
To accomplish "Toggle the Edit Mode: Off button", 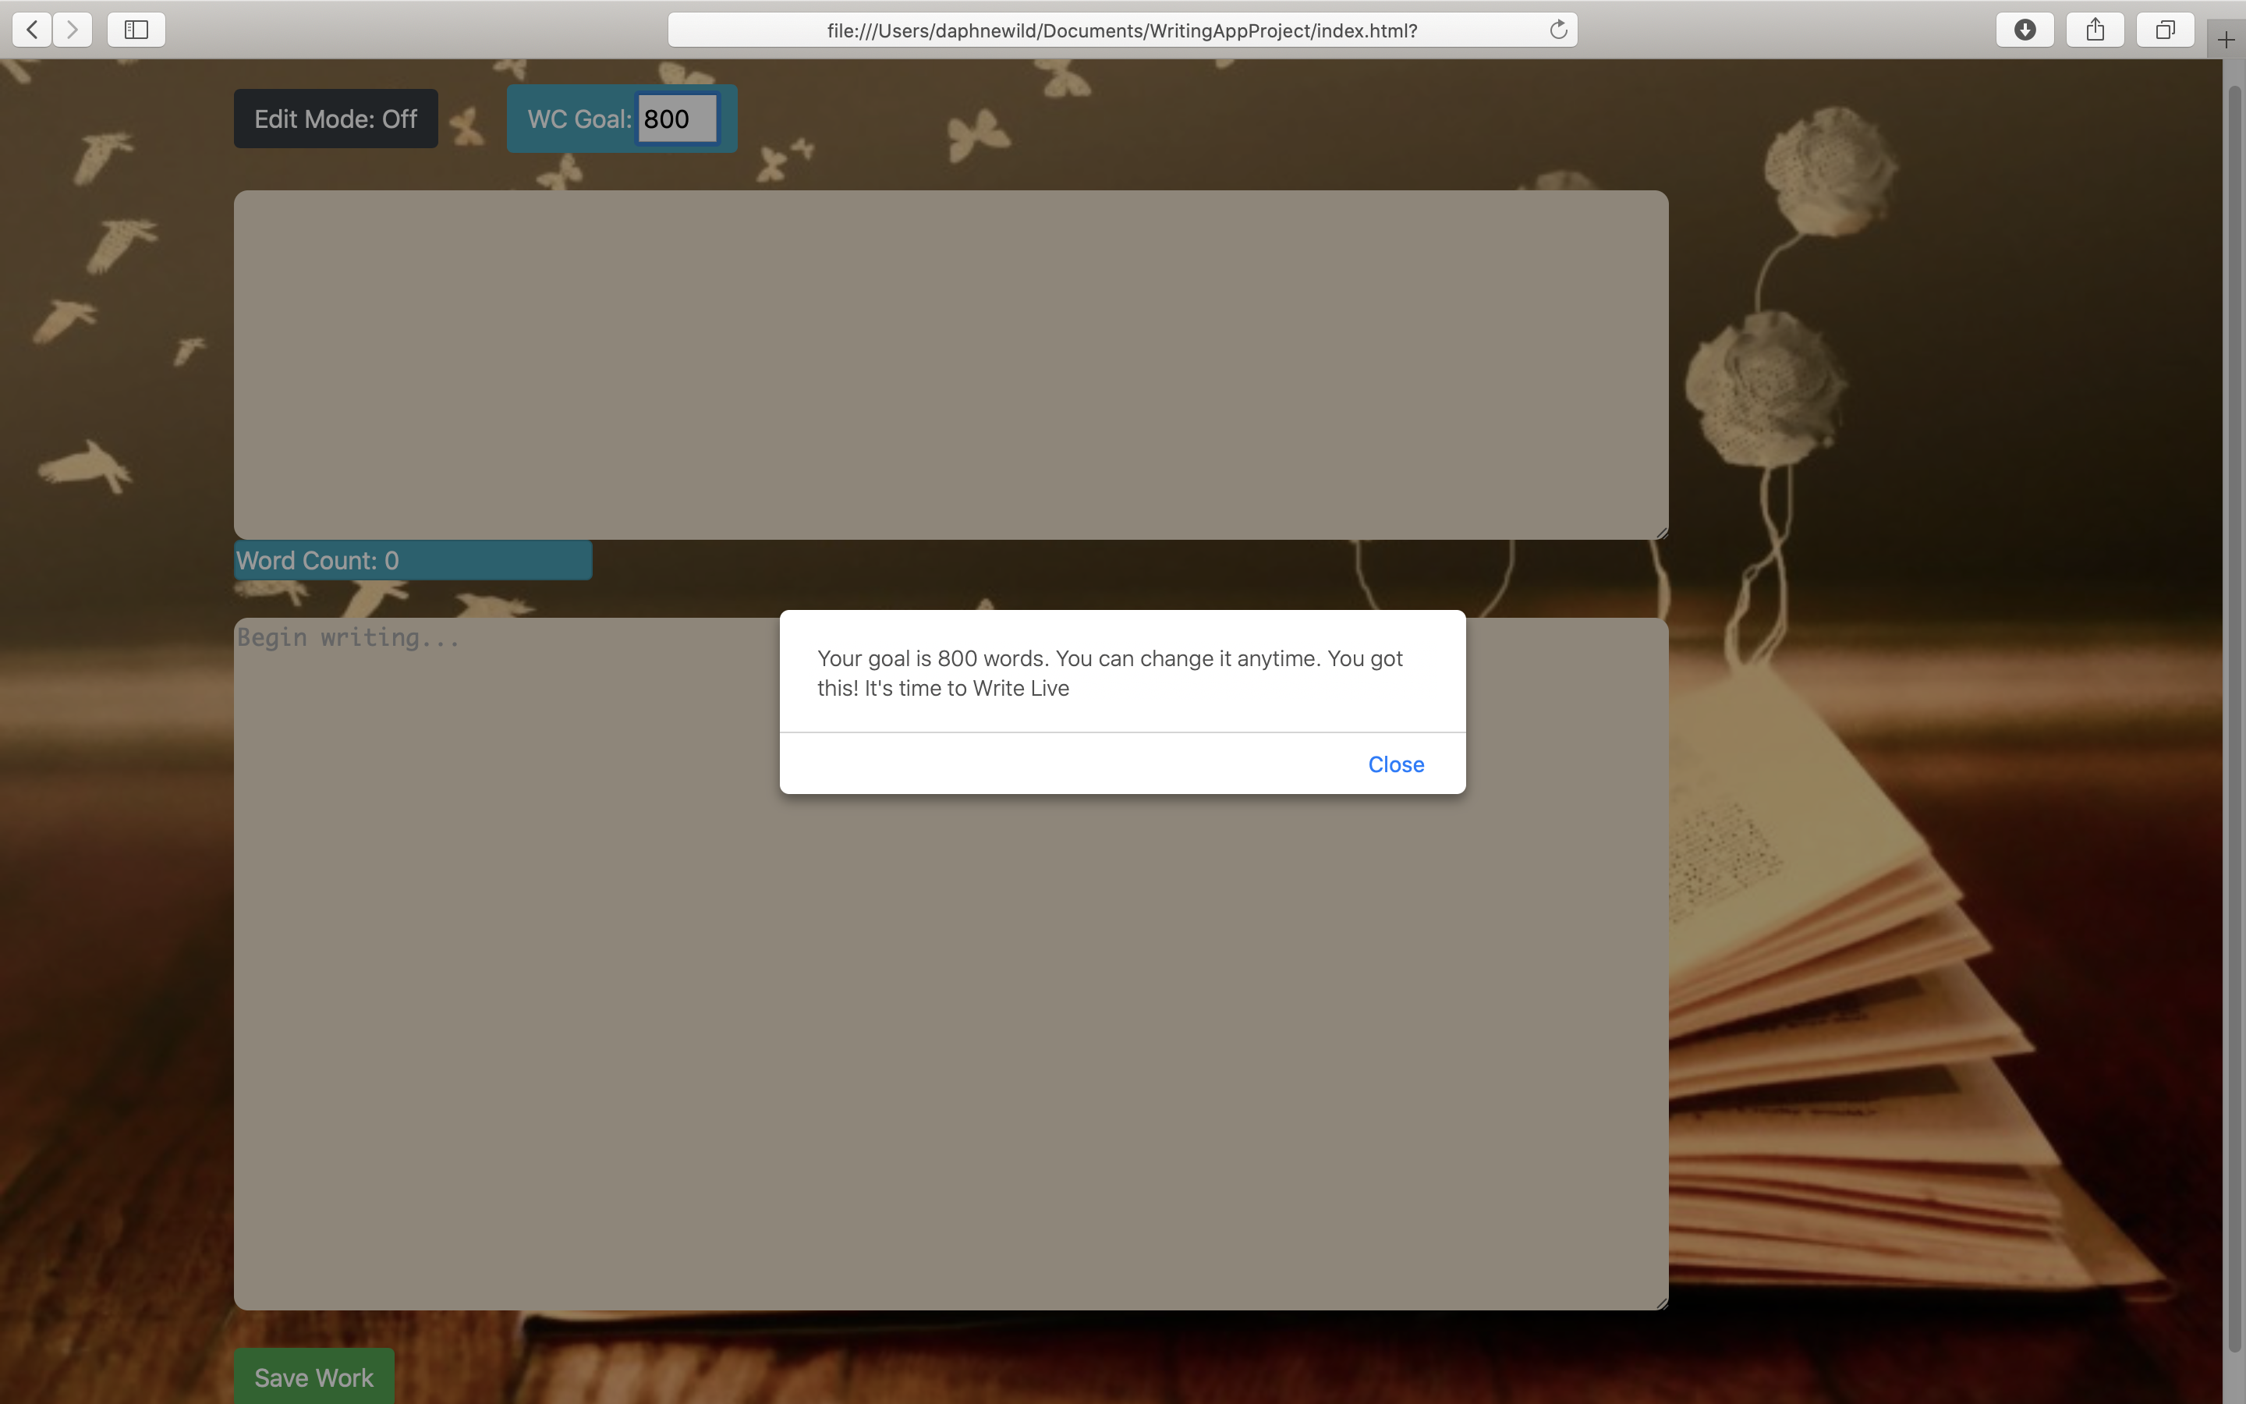I will point(335,119).
